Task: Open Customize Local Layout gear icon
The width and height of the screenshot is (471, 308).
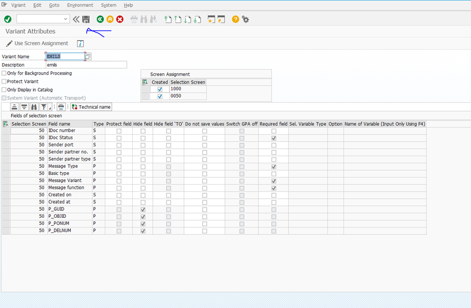Action: tap(246, 19)
